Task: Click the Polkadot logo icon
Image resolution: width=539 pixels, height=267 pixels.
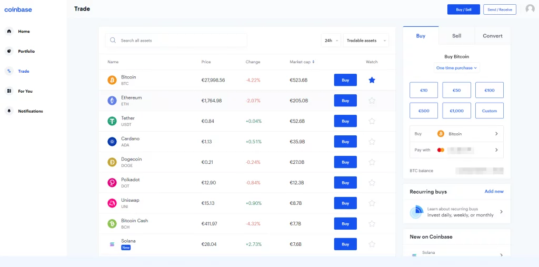Action: (x=112, y=183)
